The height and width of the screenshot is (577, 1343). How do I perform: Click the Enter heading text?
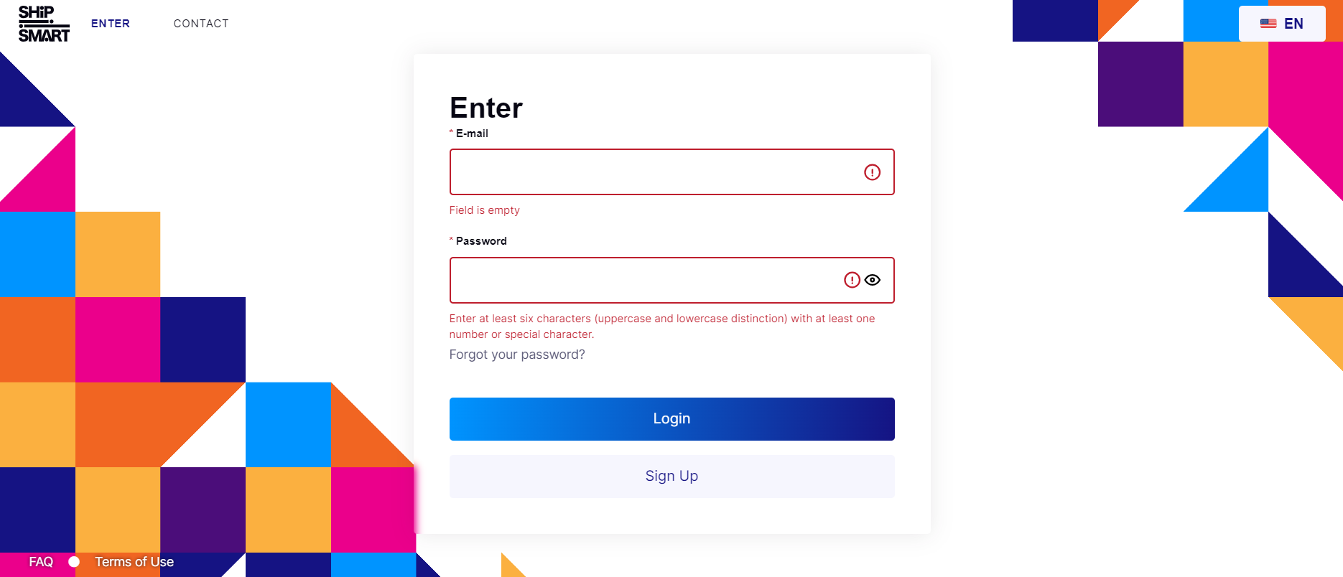pos(486,108)
